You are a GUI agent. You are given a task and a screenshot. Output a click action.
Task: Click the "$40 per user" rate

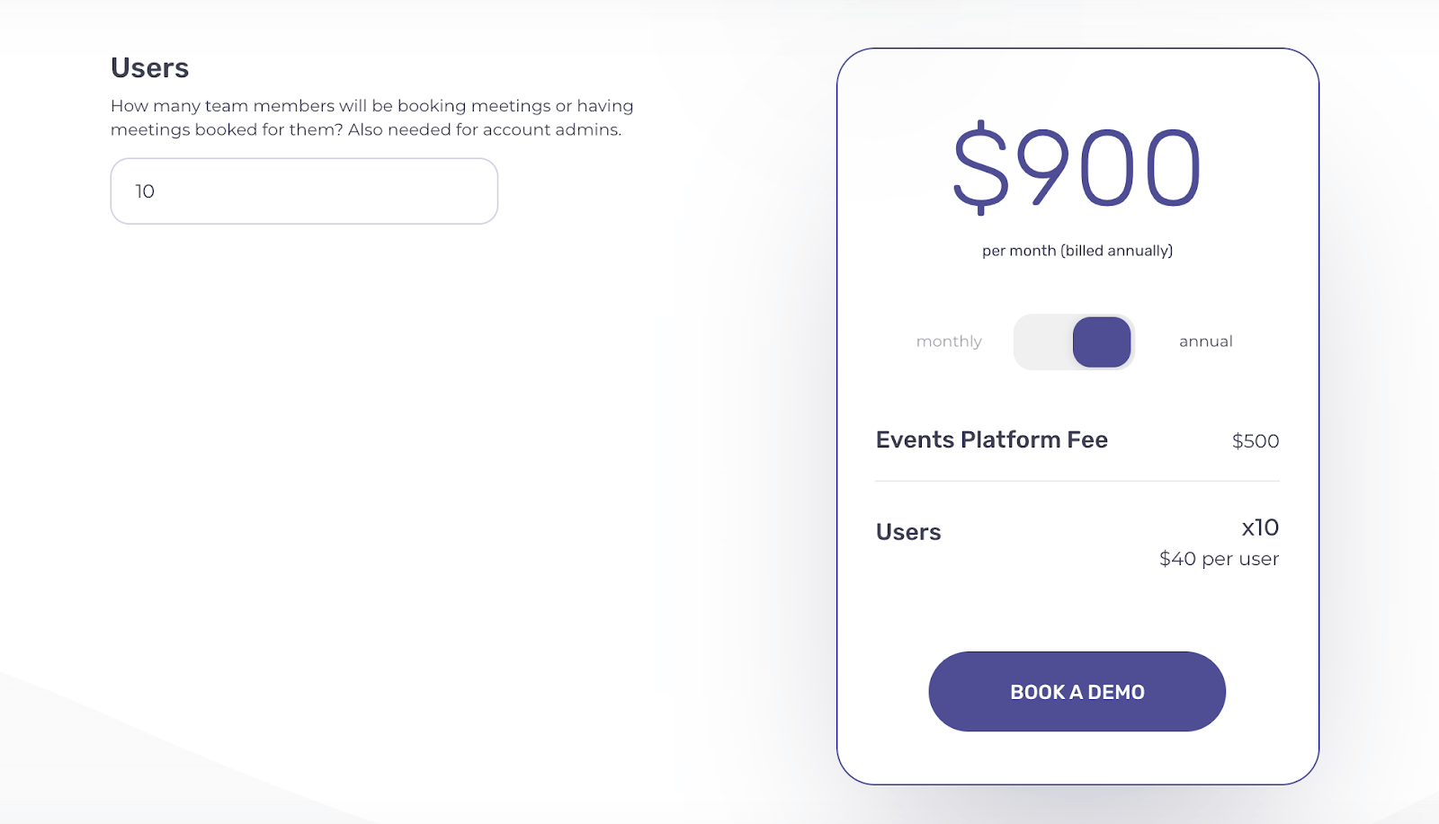tap(1219, 559)
